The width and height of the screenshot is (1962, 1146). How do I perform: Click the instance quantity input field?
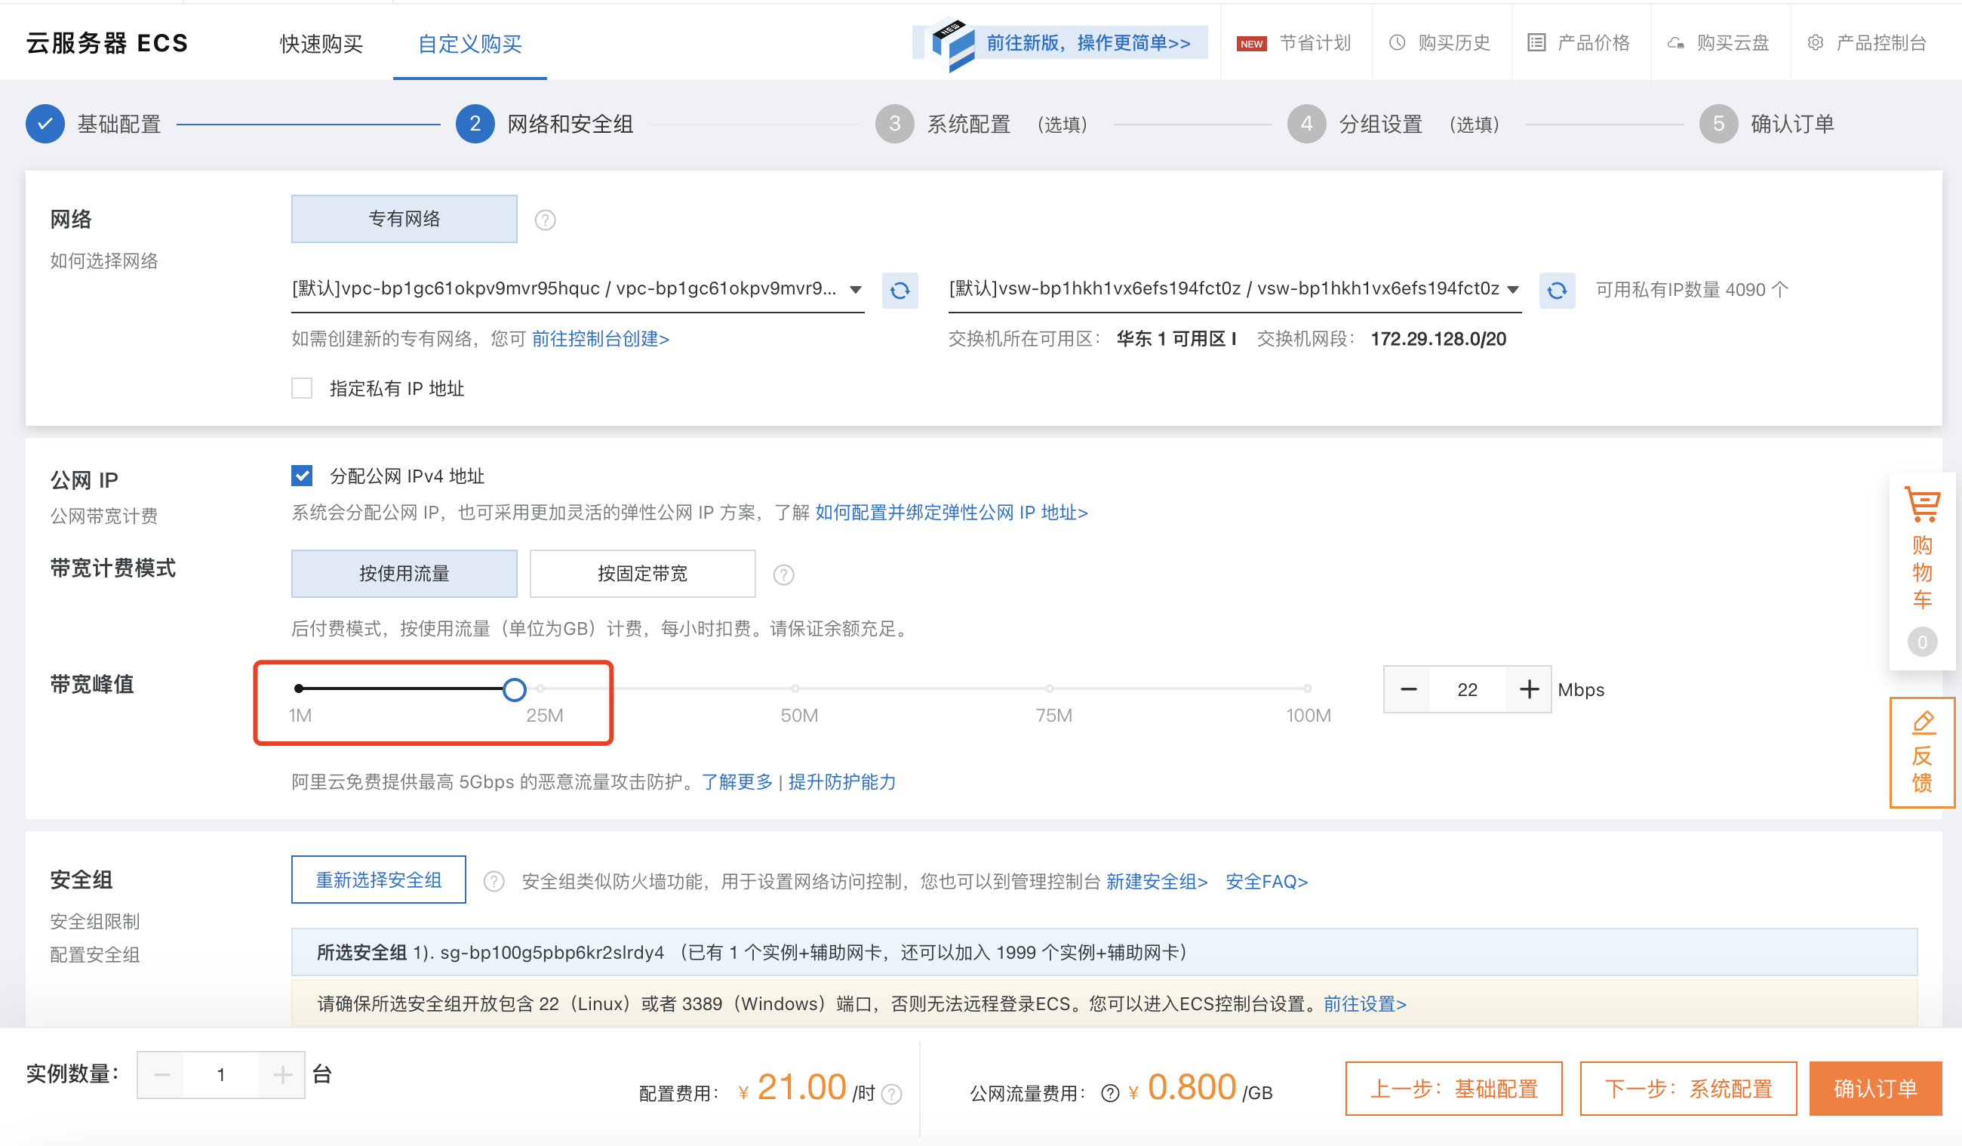[221, 1074]
